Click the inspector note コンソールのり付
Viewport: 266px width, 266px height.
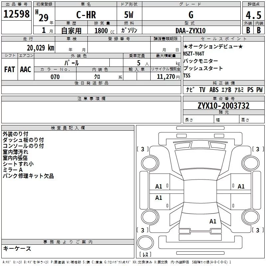(x=23, y=146)
